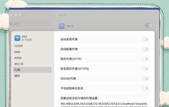Click the 自动发现代理 label

coord(69,39)
